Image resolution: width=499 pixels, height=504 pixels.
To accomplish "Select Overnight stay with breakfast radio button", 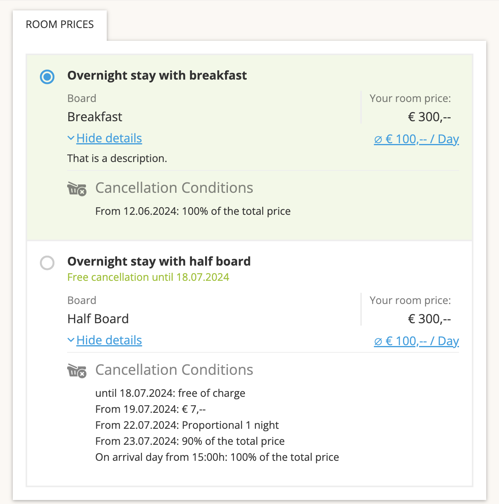I will click(47, 76).
